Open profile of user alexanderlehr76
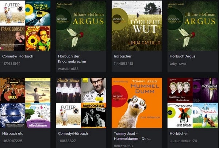The image size is (219, 148). 183,141
